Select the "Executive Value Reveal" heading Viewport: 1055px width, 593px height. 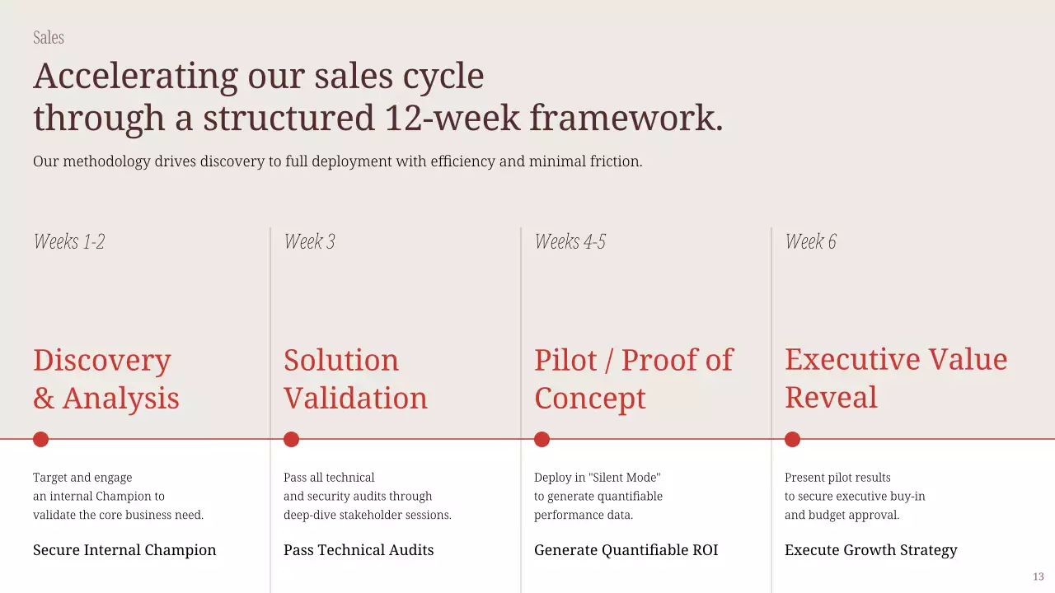pos(895,378)
